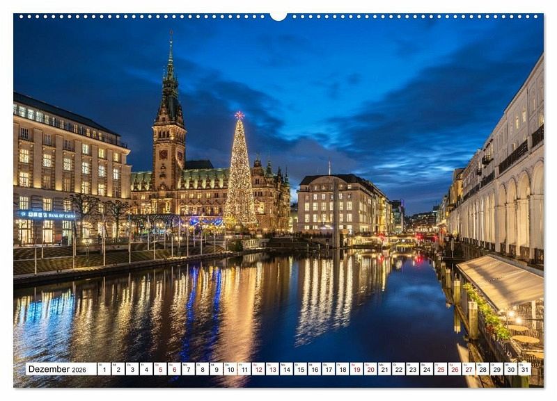Viewport: 557px width, 401px height.
Task: Select day 30 in the calendar strip
Action: (511, 369)
